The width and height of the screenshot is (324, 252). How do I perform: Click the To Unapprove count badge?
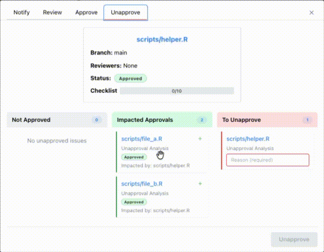(307, 120)
